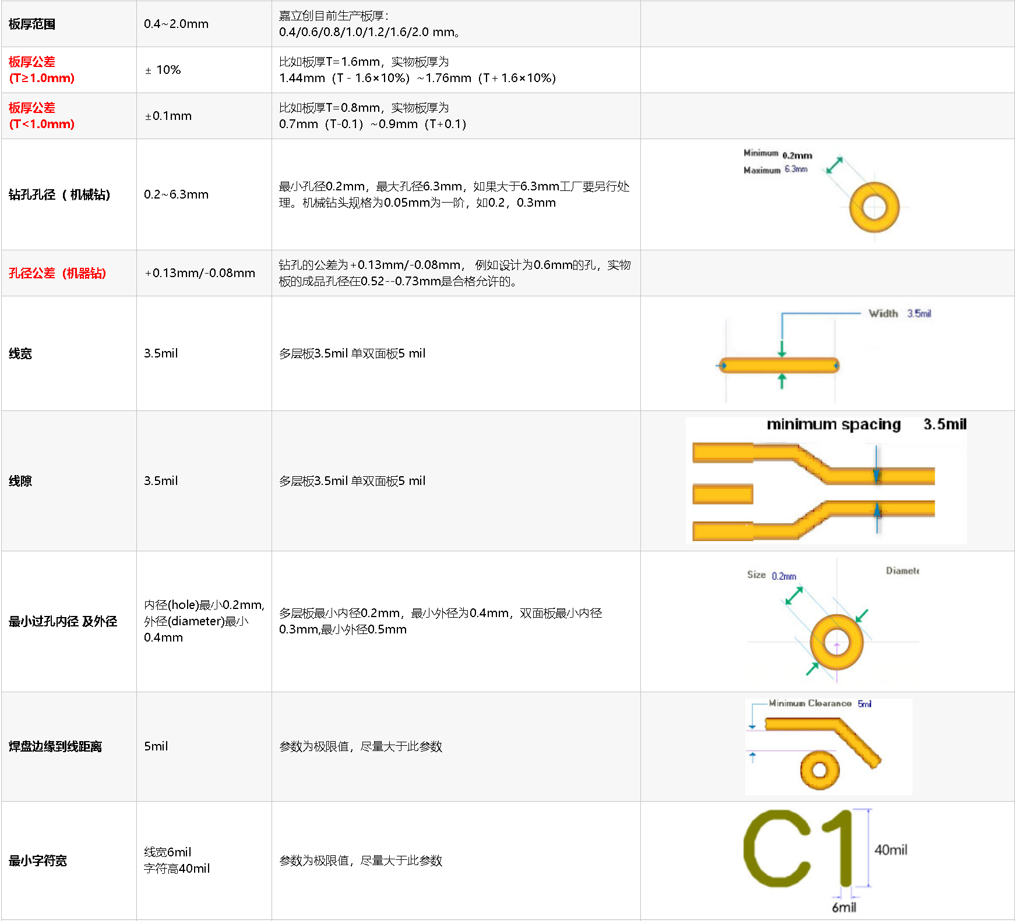Click the '最小字符宽' row label
The image size is (1015, 921).
(38, 860)
